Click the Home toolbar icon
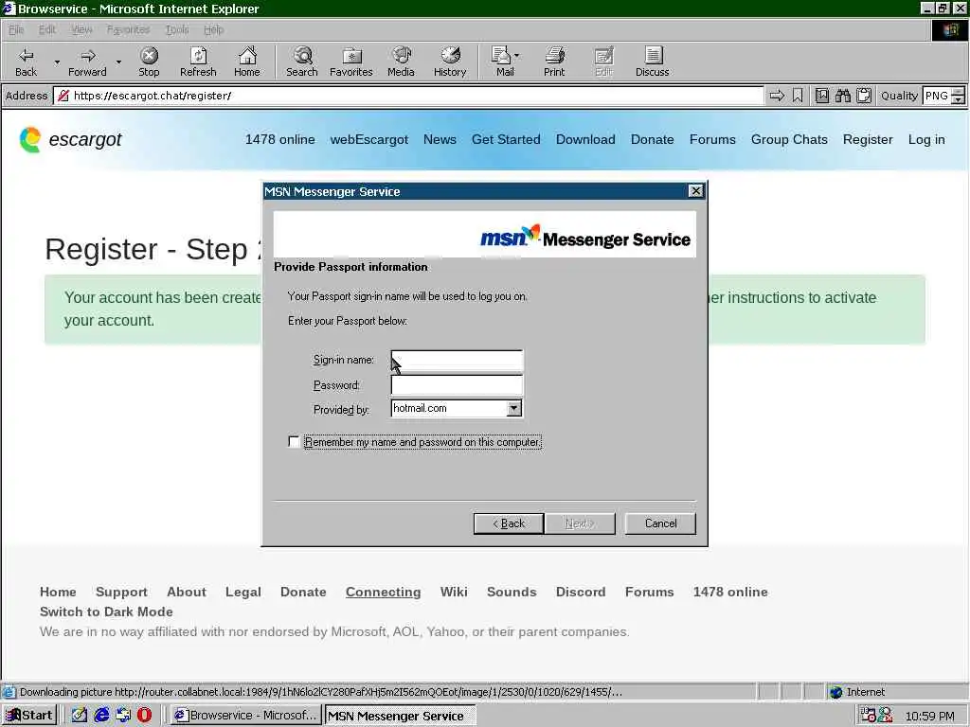Screen dimensions: 970x727 247,56
